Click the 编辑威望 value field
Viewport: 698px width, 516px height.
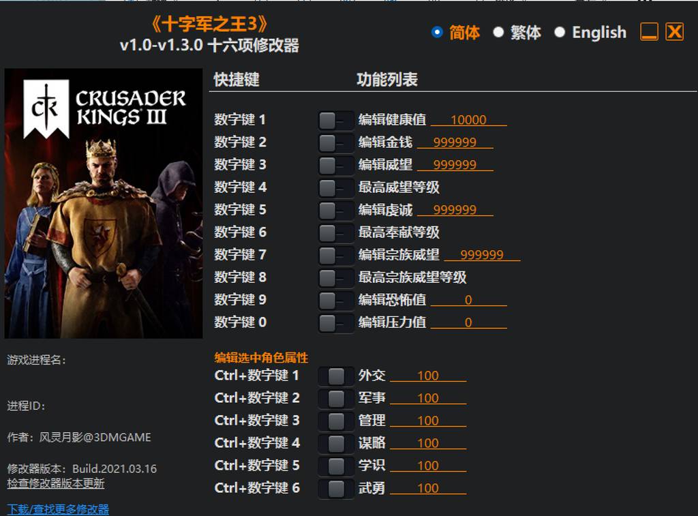pyautogui.click(x=455, y=165)
